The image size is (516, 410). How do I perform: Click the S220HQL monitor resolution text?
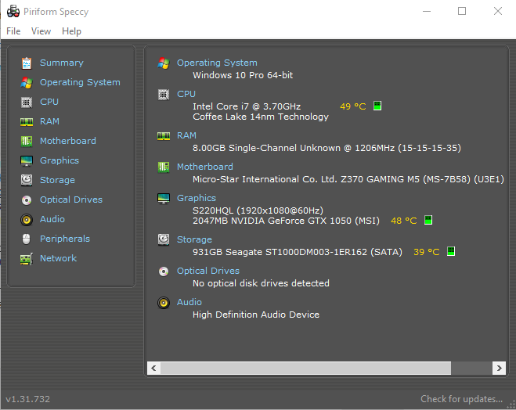click(258, 210)
